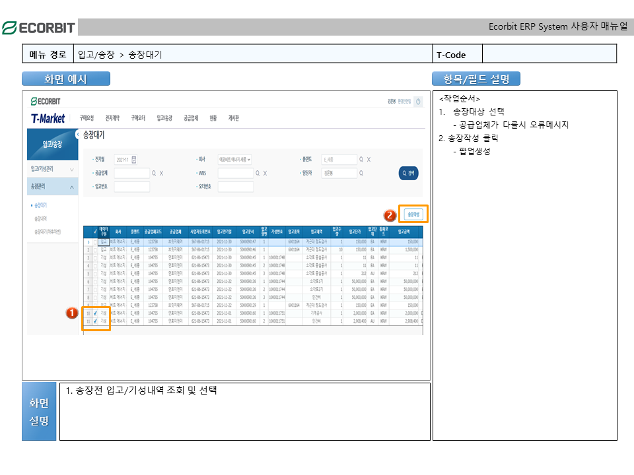Click the 입고번호 input field
The image size is (634, 475).
tap(132, 187)
